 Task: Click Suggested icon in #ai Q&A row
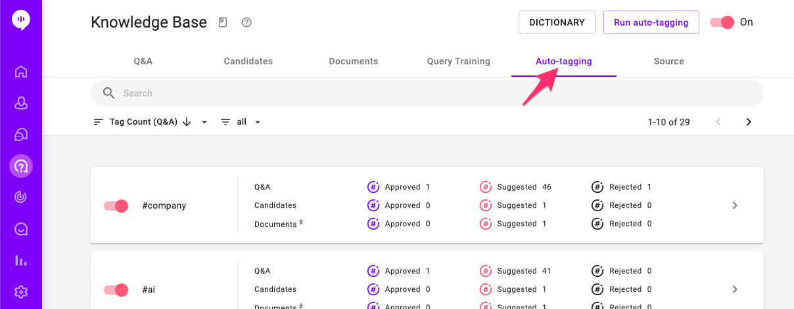pyautogui.click(x=486, y=271)
